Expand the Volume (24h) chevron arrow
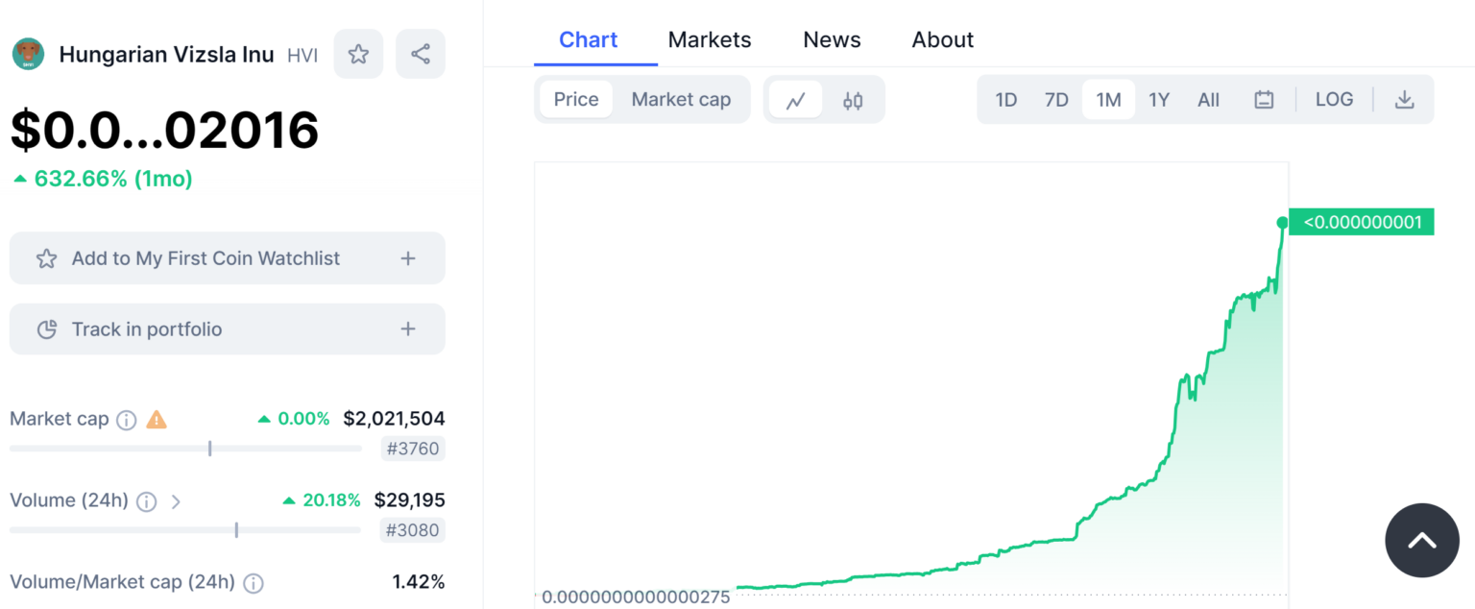 176,501
